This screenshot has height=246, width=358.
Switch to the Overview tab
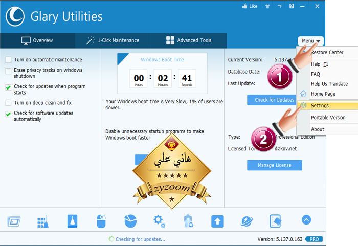38,40
